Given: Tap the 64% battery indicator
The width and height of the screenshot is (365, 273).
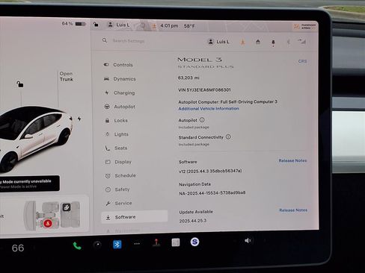Looking at the screenshot, I should pyautogui.click(x=74, y=24).
